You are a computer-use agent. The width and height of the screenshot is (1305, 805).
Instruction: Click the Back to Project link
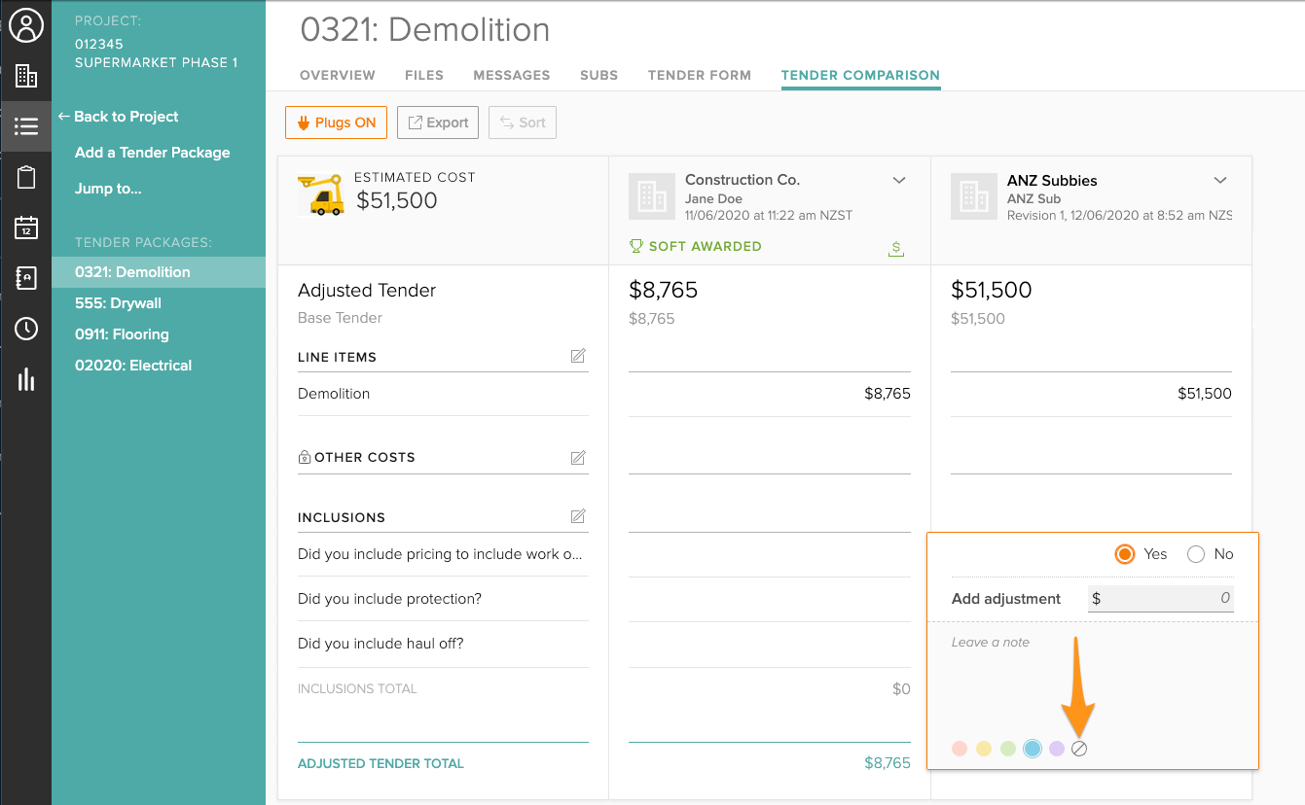point(118,117)
